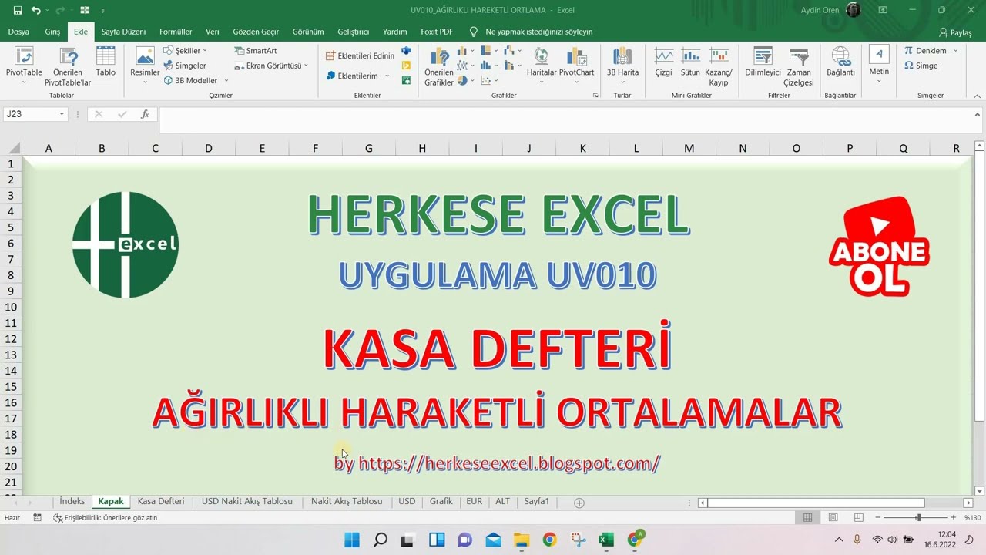Open Haritalar map chart
The width and height of the screenshot is (986, 555).
pos(542,66)
